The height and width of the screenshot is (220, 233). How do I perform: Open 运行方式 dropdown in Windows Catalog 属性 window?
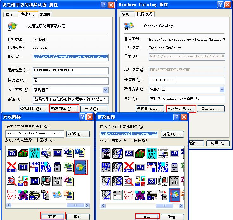pos(222,90)
